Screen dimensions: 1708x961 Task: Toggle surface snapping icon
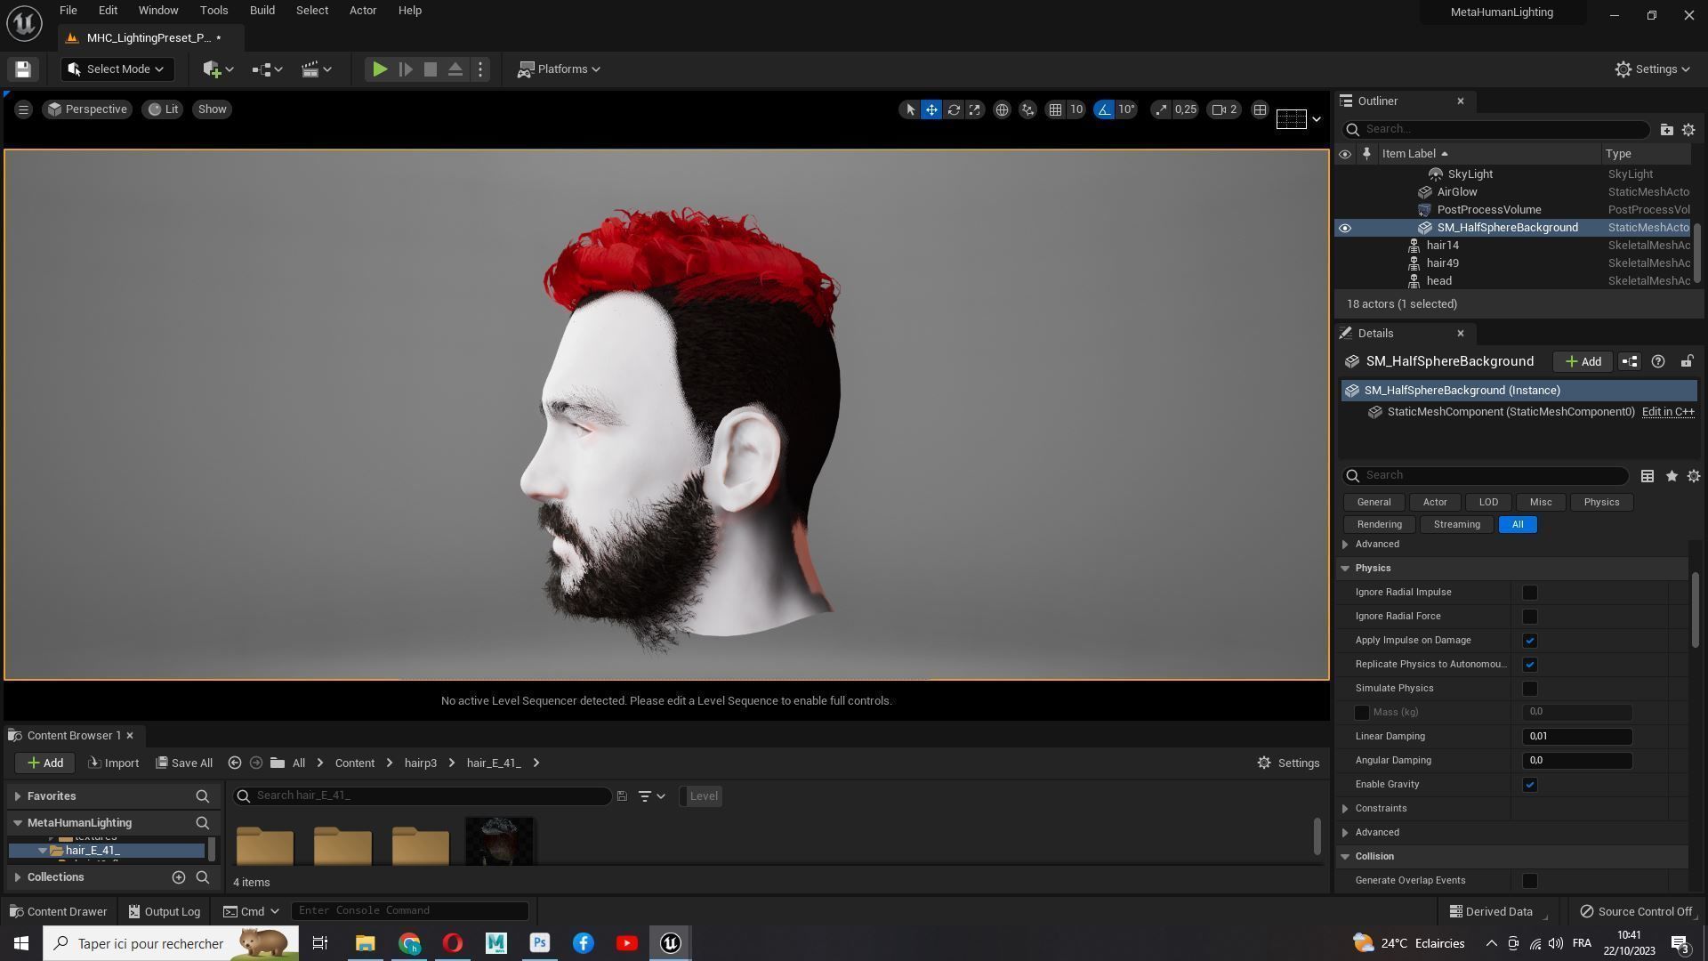tap(1028, 109)
